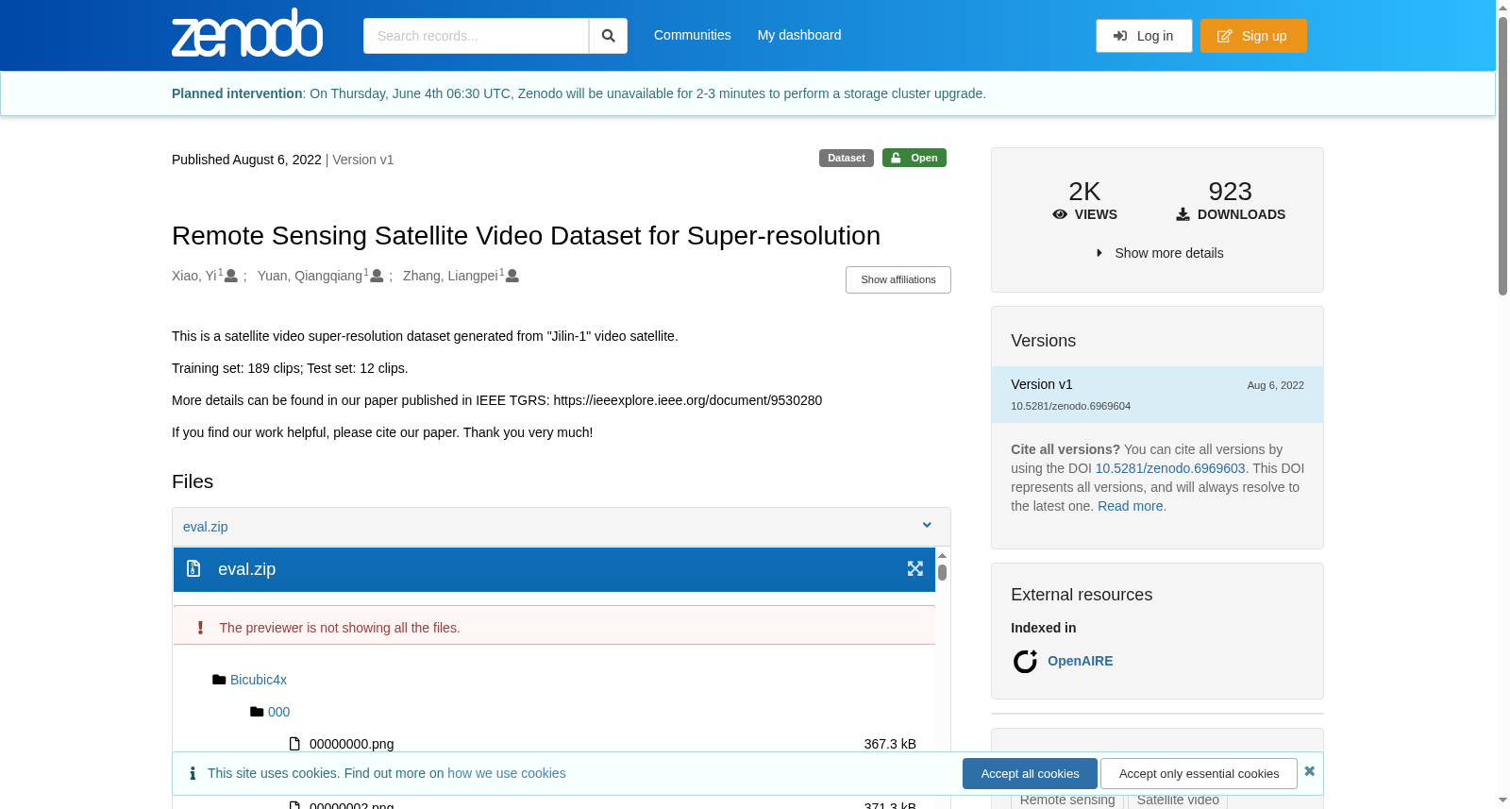Click person icon next to Yuan, Qiangqiang
The height and width of the screenshot is (809, 1510).
377,276
